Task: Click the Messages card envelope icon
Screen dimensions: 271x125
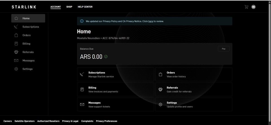Action: point(82,104)
